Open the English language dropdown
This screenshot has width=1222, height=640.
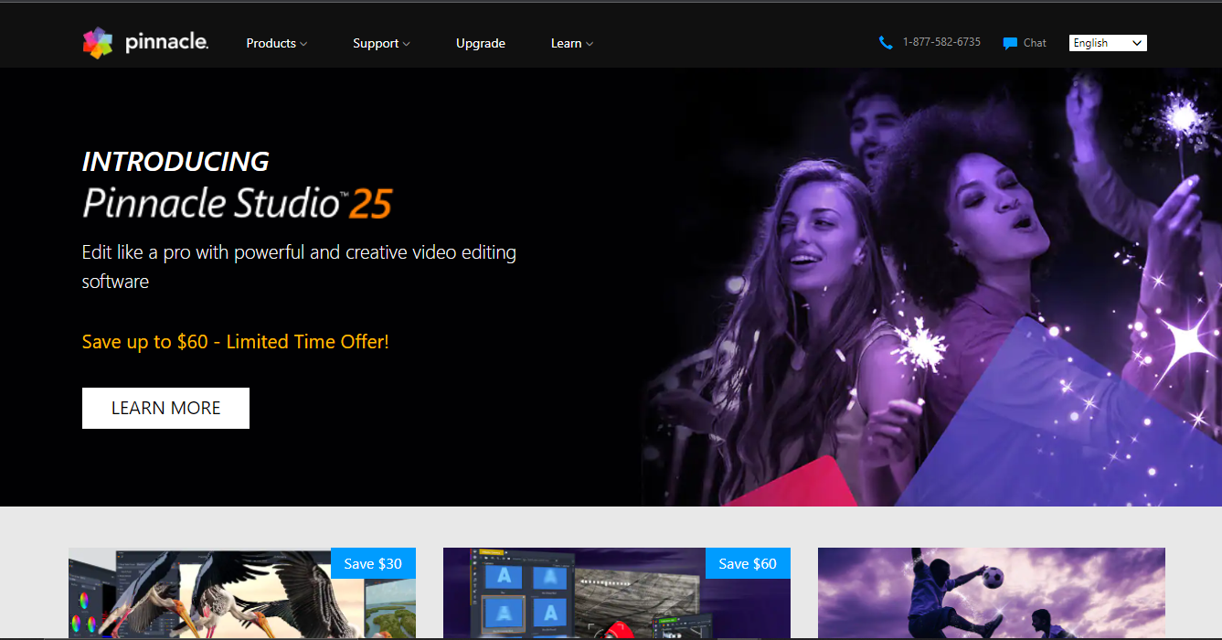pyautogui.click(x=1108, y=43)
